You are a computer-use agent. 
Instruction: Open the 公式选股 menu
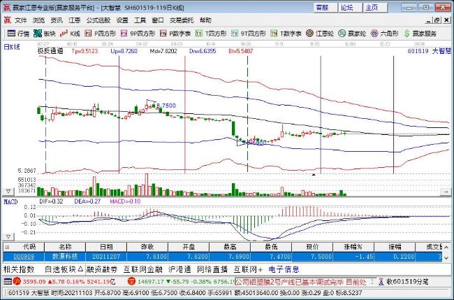(98, 20)
